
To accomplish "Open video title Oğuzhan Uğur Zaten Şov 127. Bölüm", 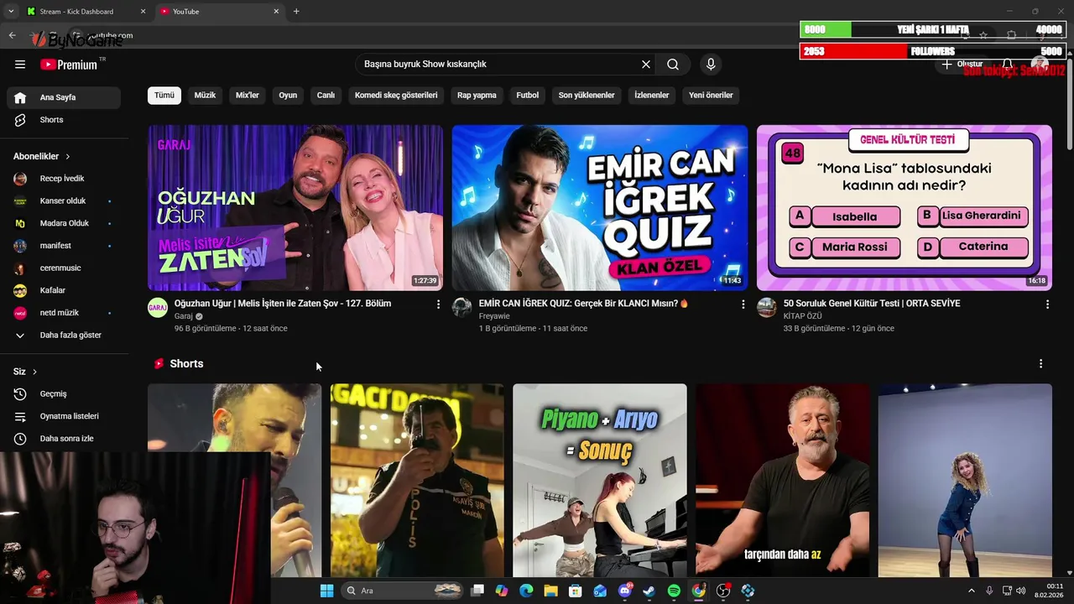I will pyautogui.click(x=283, y=304).
